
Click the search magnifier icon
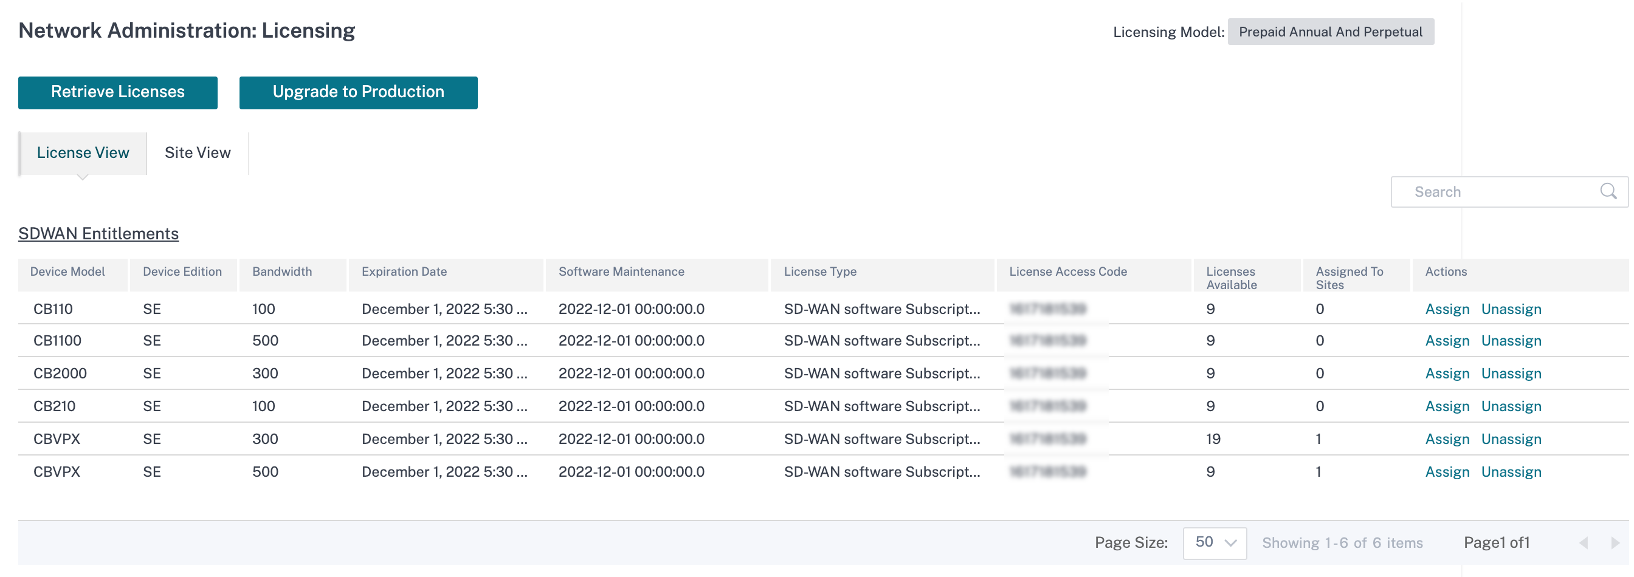pos(1608,191)
